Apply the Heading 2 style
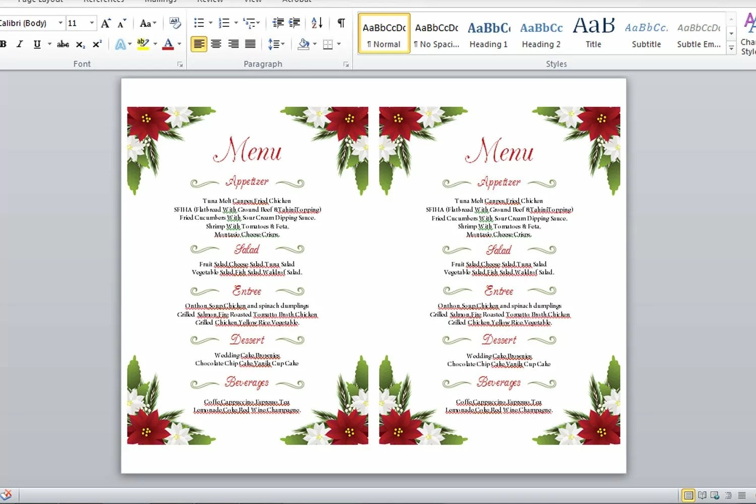Viewport: 756px width, 504px height. pyautogui.click(x=541, y=33)
